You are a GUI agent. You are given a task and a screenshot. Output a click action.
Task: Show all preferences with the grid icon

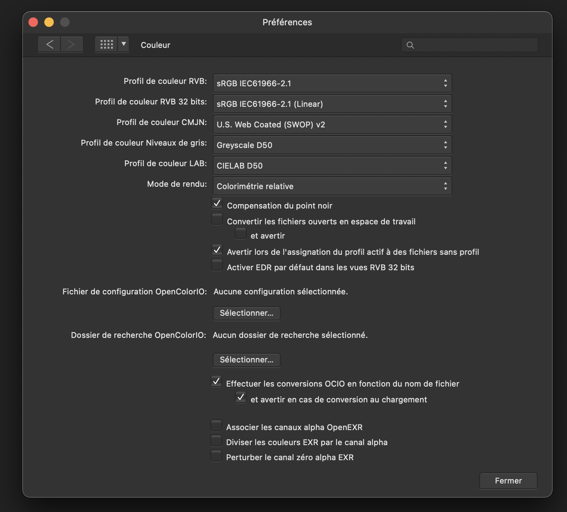(x=106, y=44)
